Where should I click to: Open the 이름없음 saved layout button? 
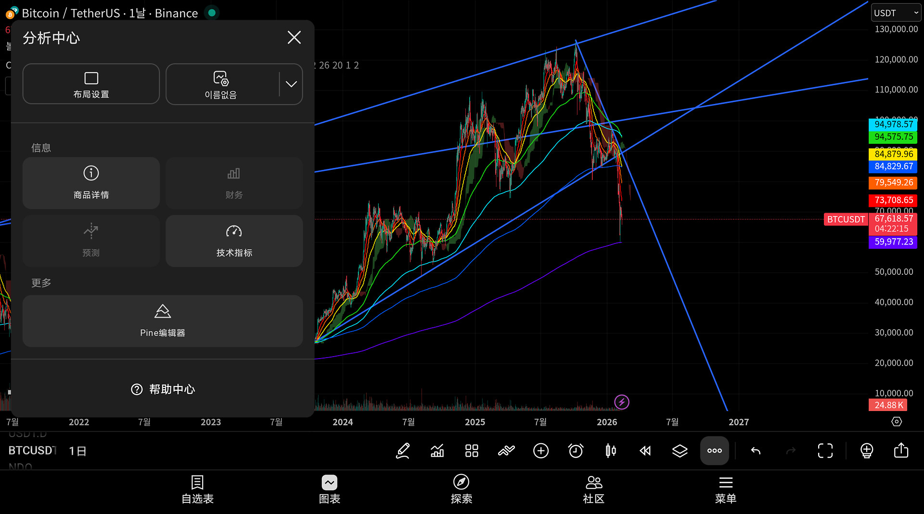click(221, 84)
